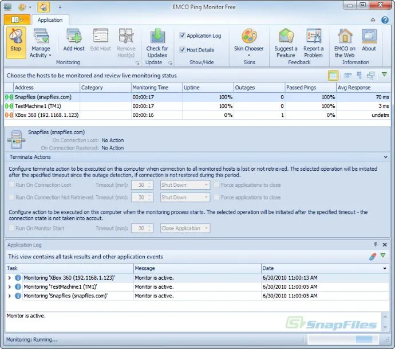Select the Application ribbon tab
The image size is (395, 349).
[50, 20]
